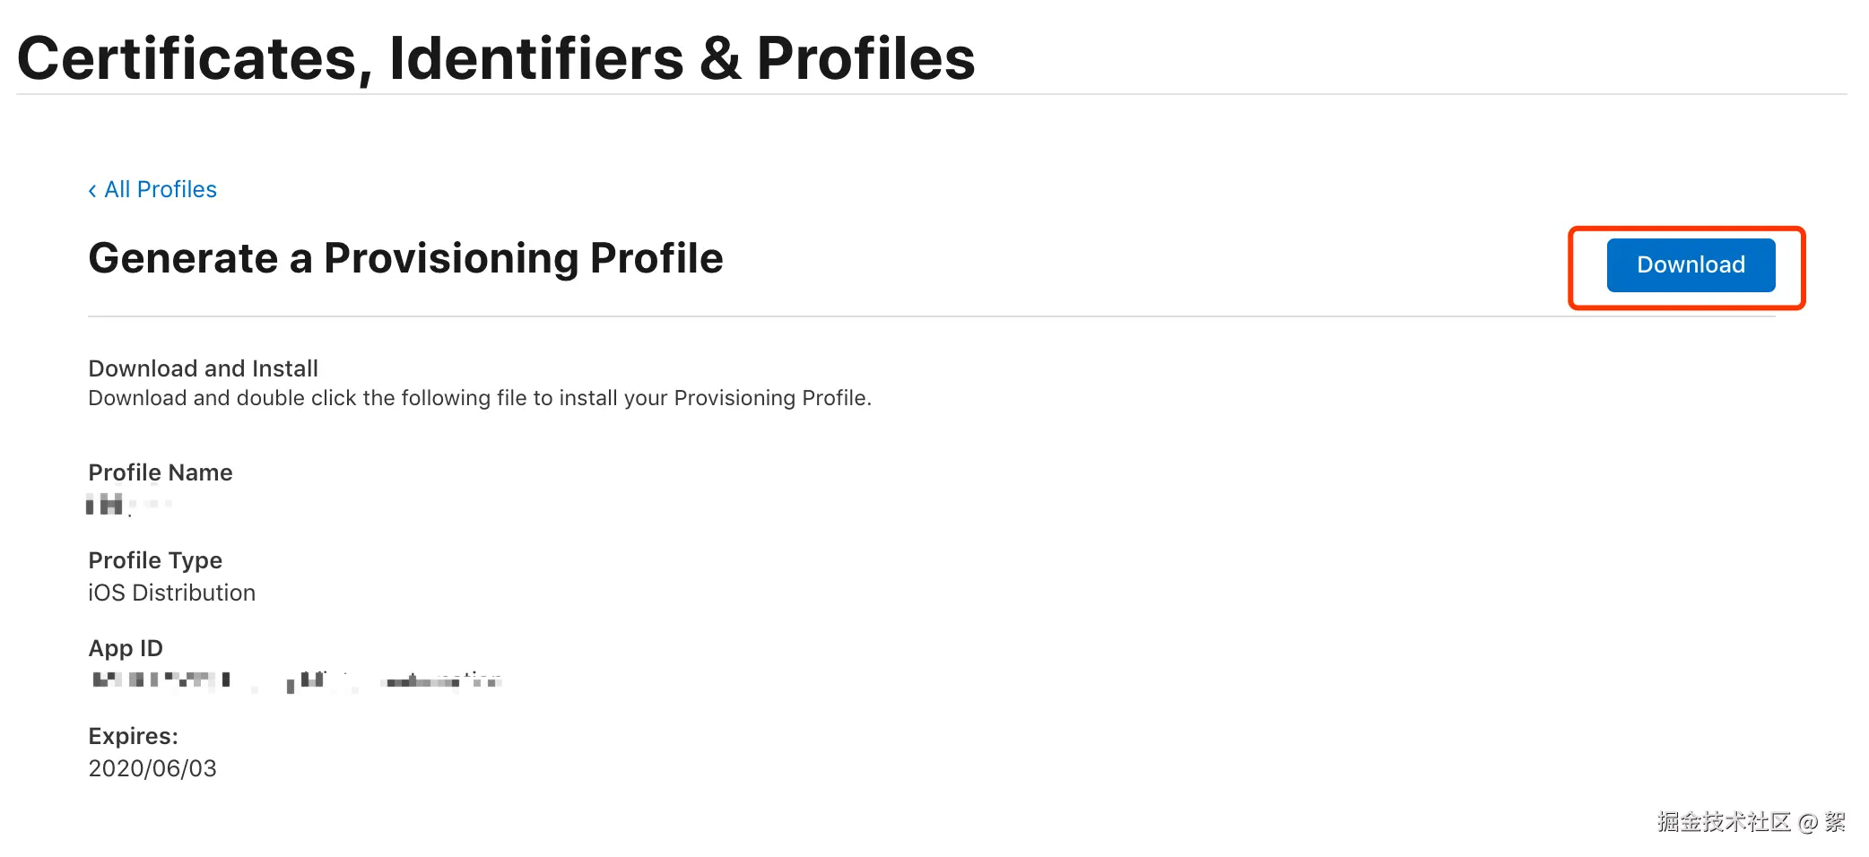Viewport: 1869px width, 857px height.
Task: Select the blurred App ID value
Action: (296, 680)
